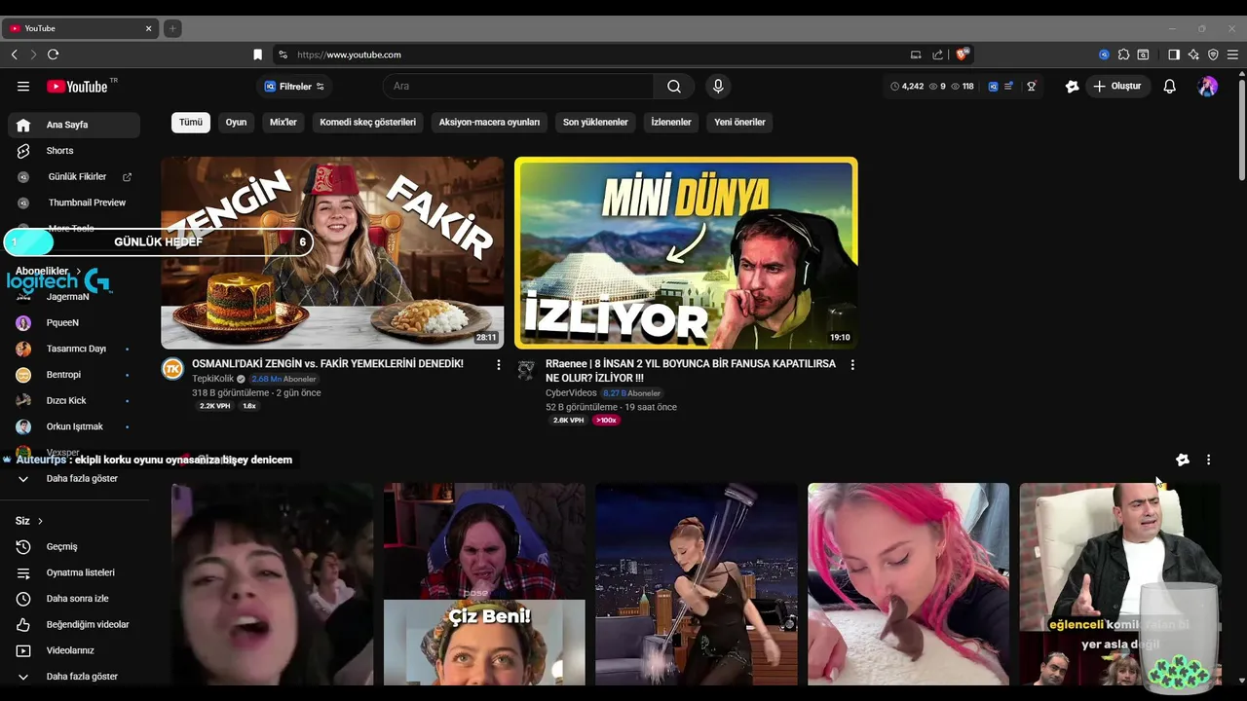Open Orkun Işıtmak subscription channel
Viewport: 1247px width, 701px height.
tap(74, 426)
